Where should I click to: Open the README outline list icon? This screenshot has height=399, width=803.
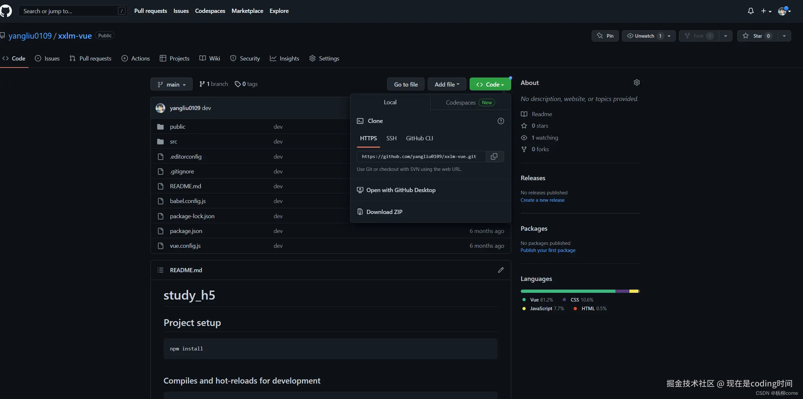tap(160, 270)
